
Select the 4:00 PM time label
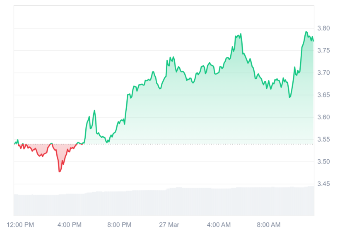[x=70, y=225]
